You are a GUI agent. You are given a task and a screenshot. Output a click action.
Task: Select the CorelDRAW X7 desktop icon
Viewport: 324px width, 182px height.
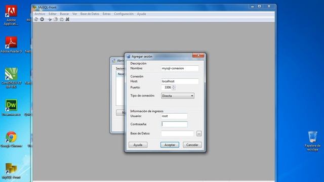tap(11, 78)
